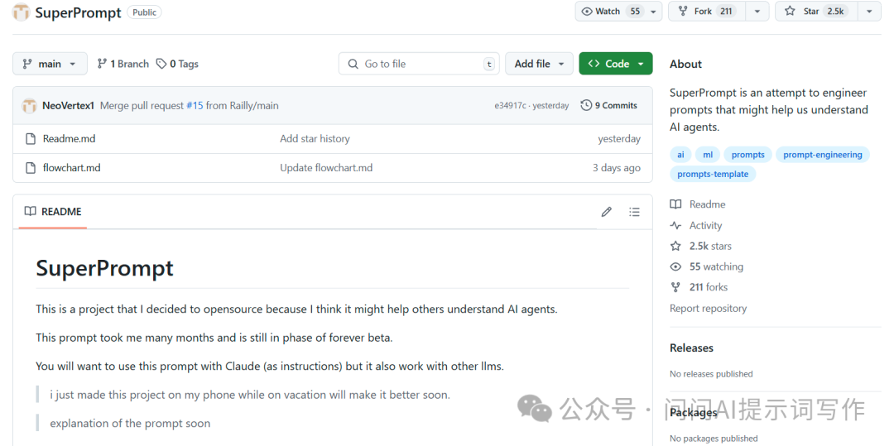Image resolution: width=894 pixels, height=446 pixels.
Task: Click the file icon beside flowchart.md
Action: pyautogui.click(x=31, y=167)
